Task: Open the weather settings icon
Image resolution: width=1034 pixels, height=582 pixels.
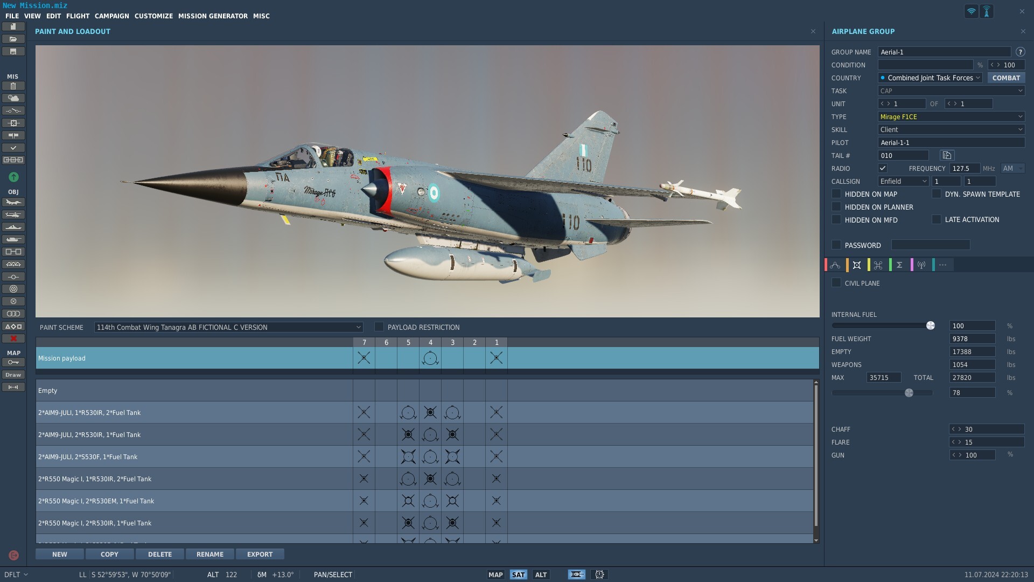Action: click(13, 98)
